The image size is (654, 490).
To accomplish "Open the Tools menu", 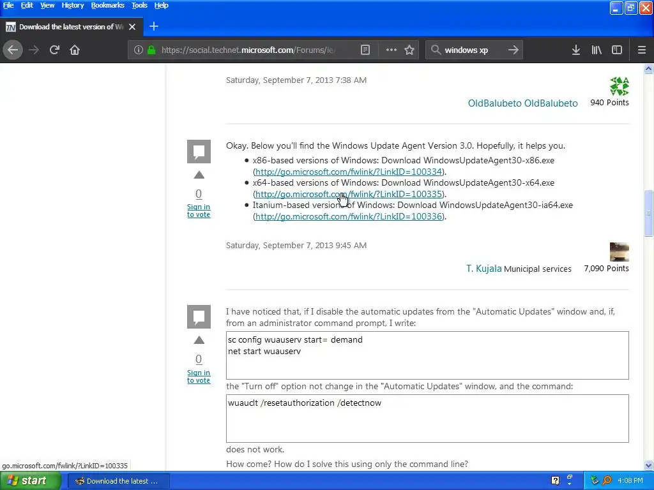I will coord(139,5).
